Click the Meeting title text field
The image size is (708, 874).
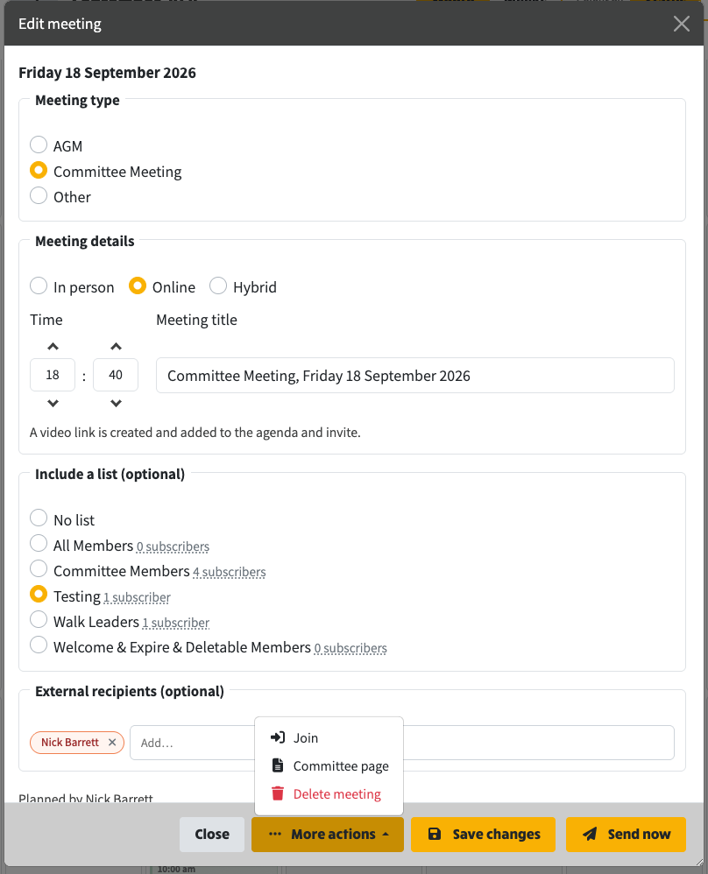[415, 376]
